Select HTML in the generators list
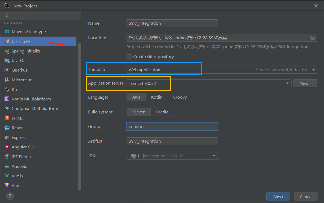The height and width of the screenshot is (203, 324). click(38, 118)
